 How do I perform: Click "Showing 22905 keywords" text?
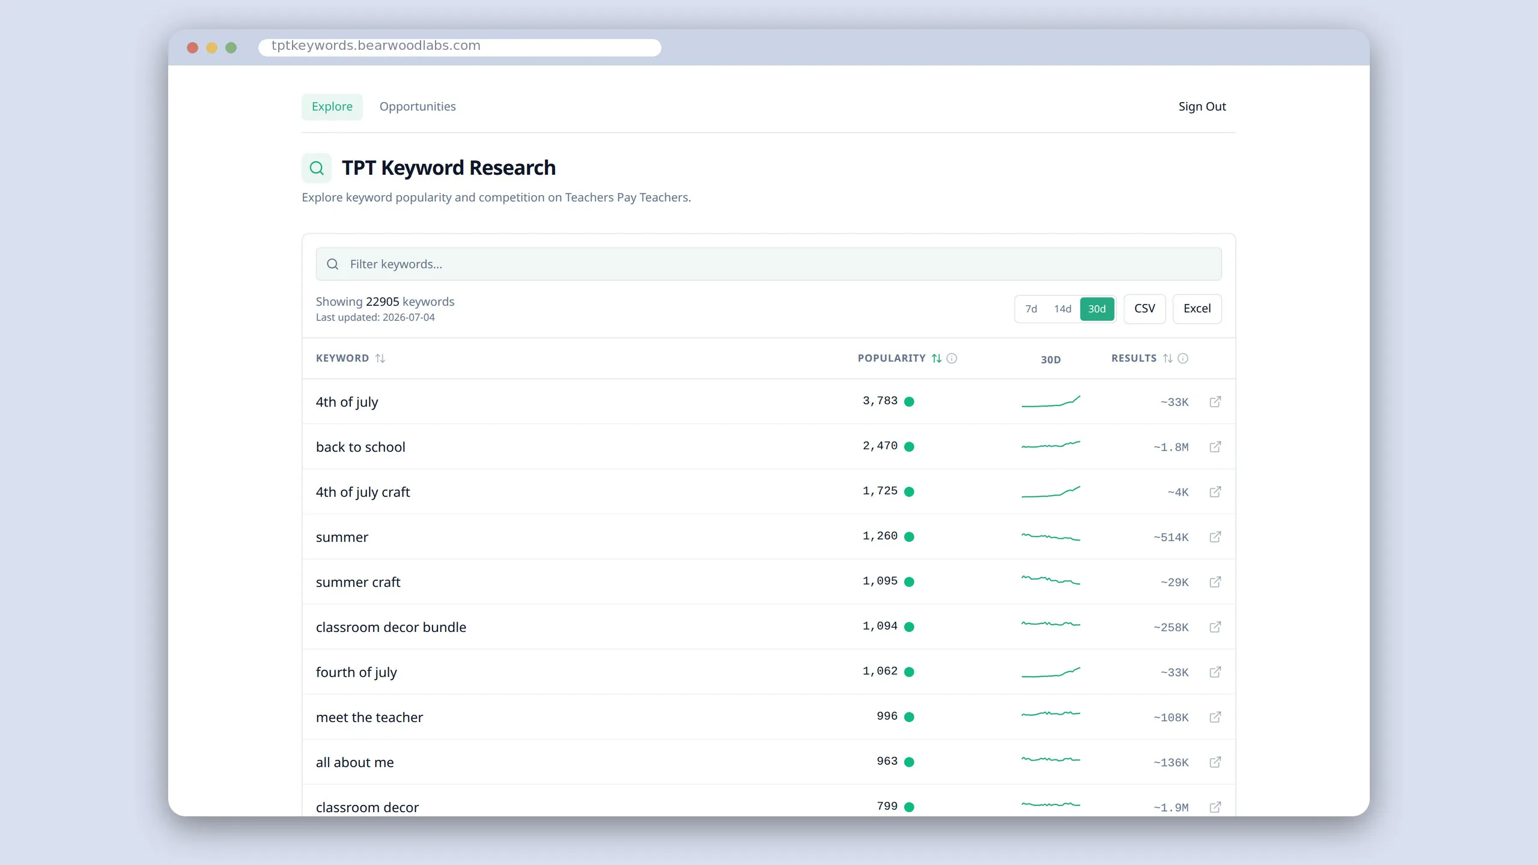point(385,302)
